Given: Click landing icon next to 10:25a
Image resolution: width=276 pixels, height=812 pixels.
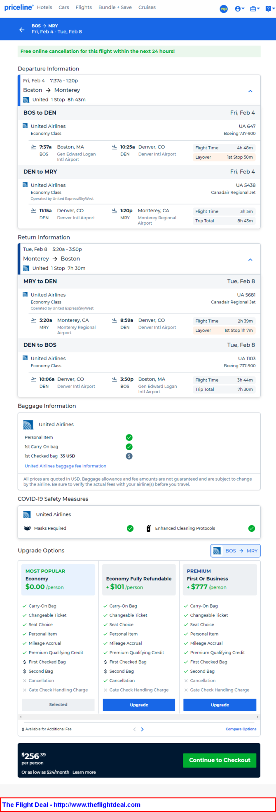Looking at the screenshot, I should (x=114, y=147).
